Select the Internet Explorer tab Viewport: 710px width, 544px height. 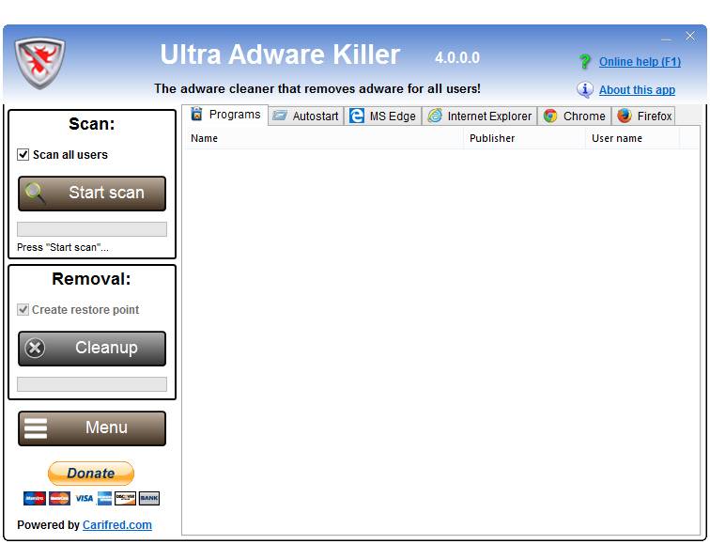coord(480,116)
